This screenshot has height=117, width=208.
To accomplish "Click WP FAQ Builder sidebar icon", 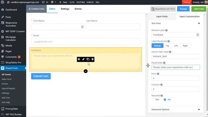I will (3, 114).
